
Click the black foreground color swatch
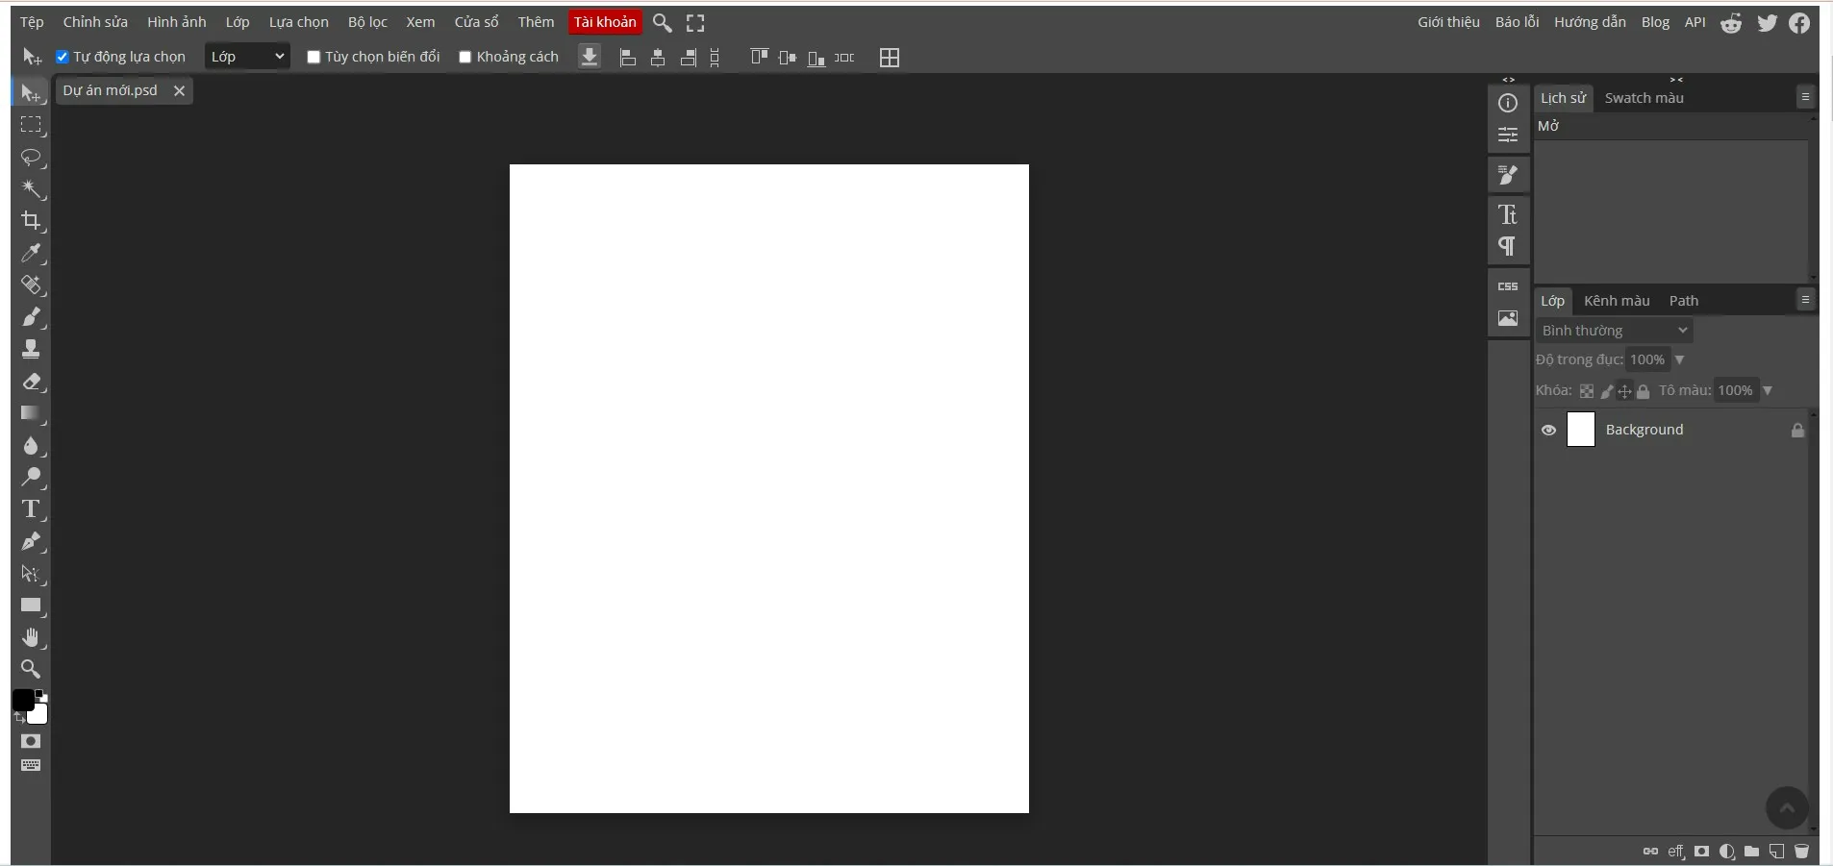(22, 701)
